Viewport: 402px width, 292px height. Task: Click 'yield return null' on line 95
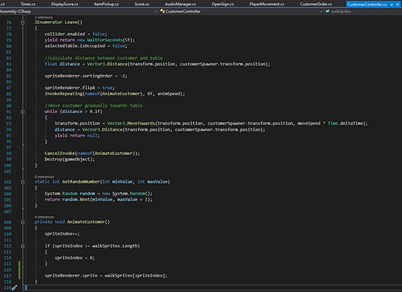[x=76, y=136]
